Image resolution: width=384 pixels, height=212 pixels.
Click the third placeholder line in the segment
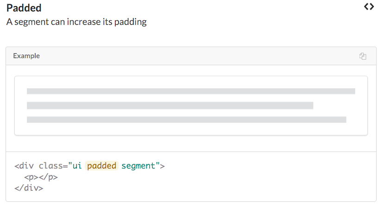tap(187, 120)
